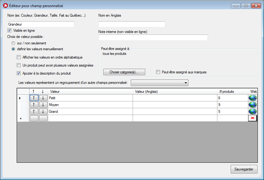Move the Grand value up with its arrow

tap(34, 112)
